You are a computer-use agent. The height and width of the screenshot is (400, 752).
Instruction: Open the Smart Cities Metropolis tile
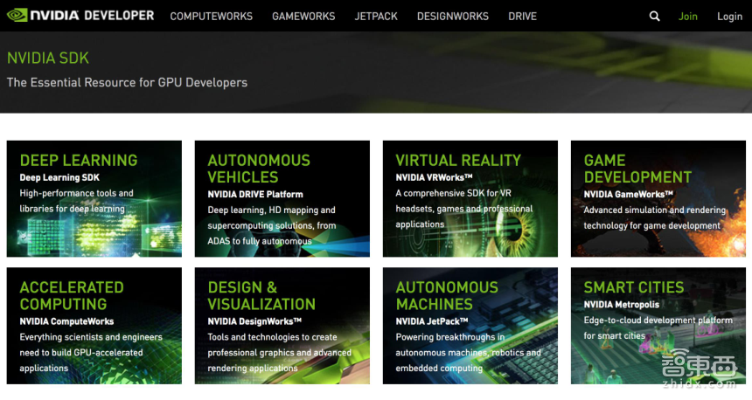point(658,326)
